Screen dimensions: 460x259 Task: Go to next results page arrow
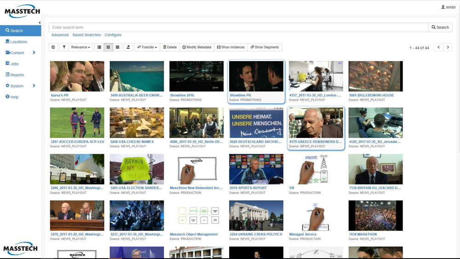448,47
